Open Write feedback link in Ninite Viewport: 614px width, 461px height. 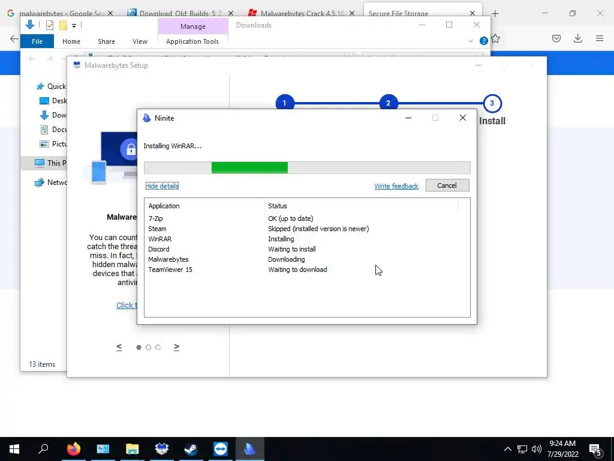[396, 186]
